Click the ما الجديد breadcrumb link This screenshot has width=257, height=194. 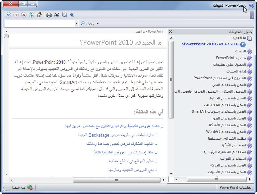140,32
